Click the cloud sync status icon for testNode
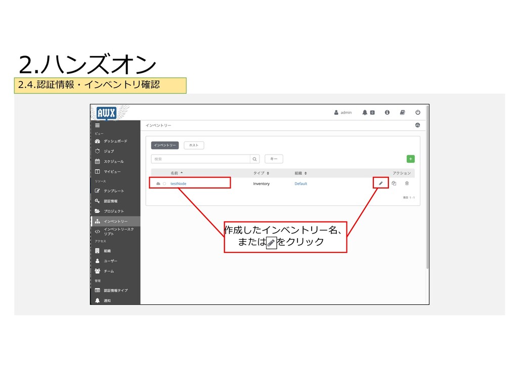 [158, 184]
